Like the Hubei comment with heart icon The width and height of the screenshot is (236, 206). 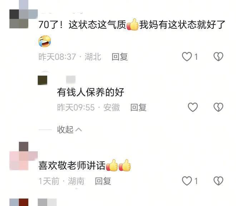click(187, 57)
